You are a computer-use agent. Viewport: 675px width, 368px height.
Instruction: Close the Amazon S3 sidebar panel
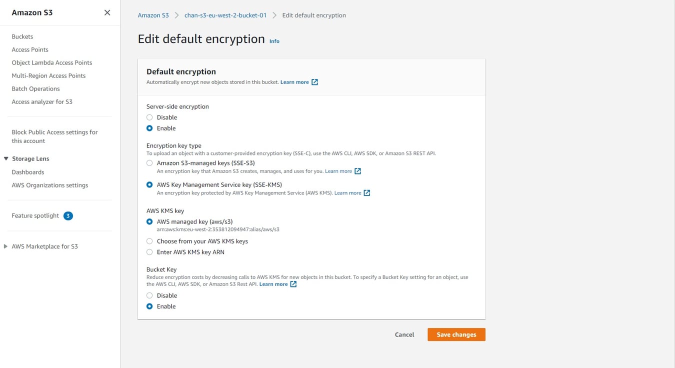click(x=107, y=12)
